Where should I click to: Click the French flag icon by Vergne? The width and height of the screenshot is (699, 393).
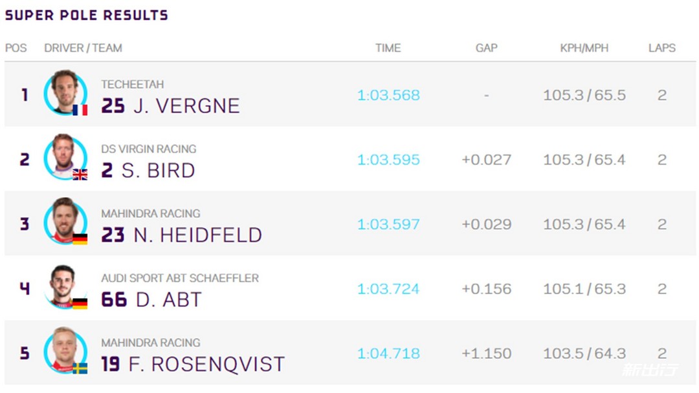point(80,109)
